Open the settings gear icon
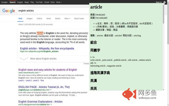The width and height of the screenshot is (169, 106). 165,2
